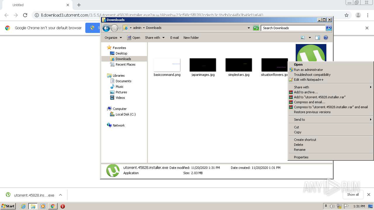Toggle the preview pane icon
The height and width of the screenshot is (210, 374).
(x=318, y=38)
